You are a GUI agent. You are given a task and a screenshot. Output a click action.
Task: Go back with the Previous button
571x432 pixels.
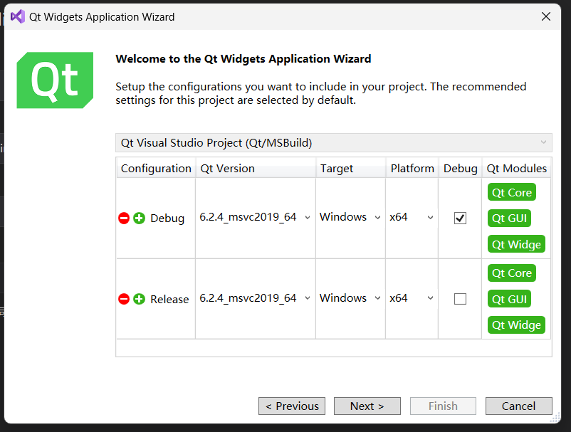coord(292,406)
